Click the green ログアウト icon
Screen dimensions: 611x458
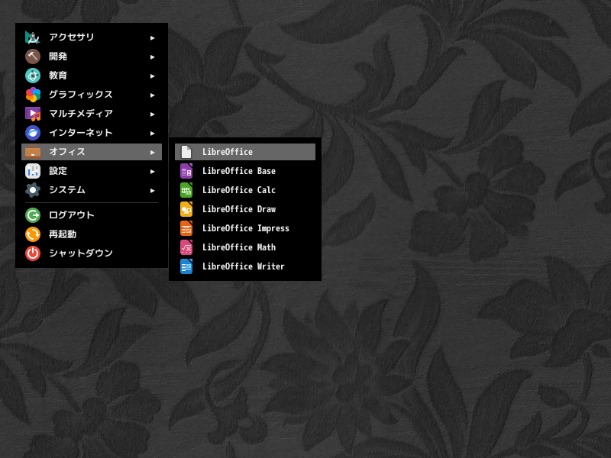pyautogui.click(x=33, y=215)
